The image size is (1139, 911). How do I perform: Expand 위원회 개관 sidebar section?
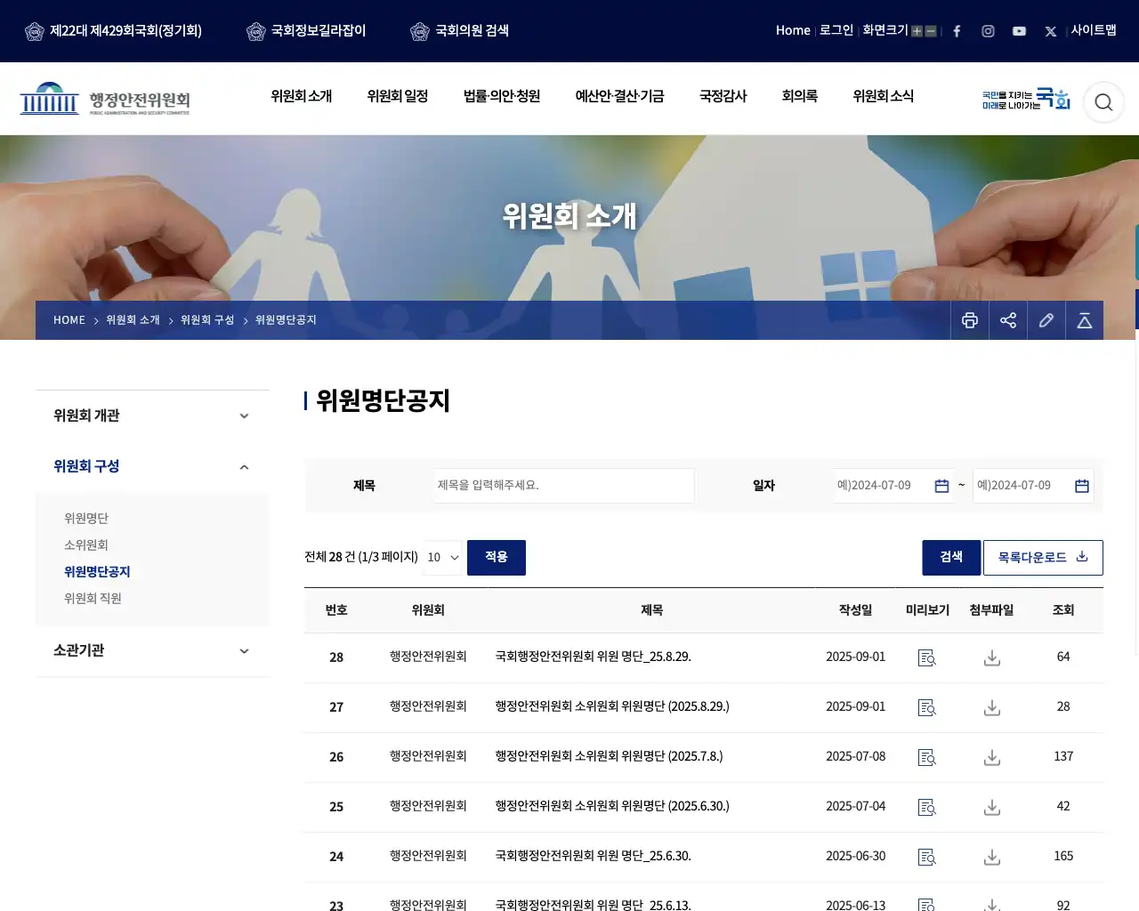152,415
